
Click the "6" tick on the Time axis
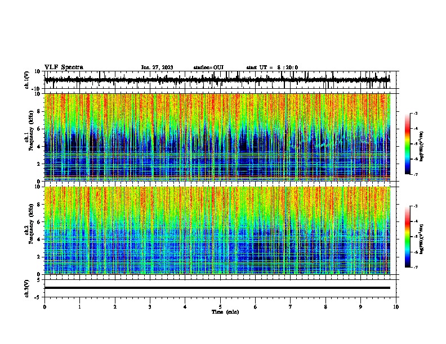(256, 307)
